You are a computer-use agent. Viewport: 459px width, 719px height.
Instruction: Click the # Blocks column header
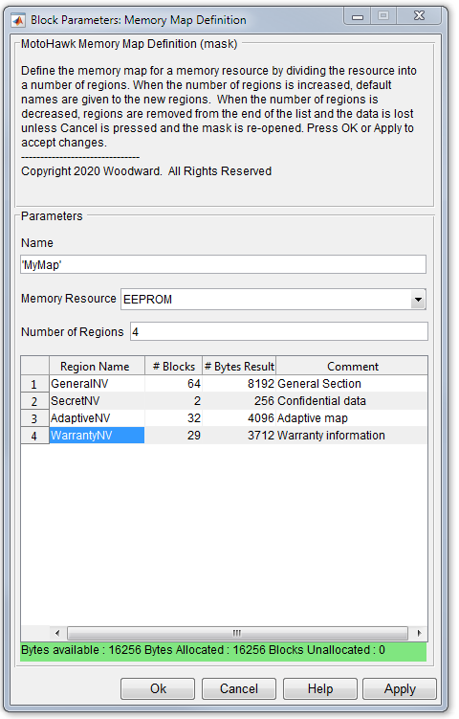click(174, 367)
